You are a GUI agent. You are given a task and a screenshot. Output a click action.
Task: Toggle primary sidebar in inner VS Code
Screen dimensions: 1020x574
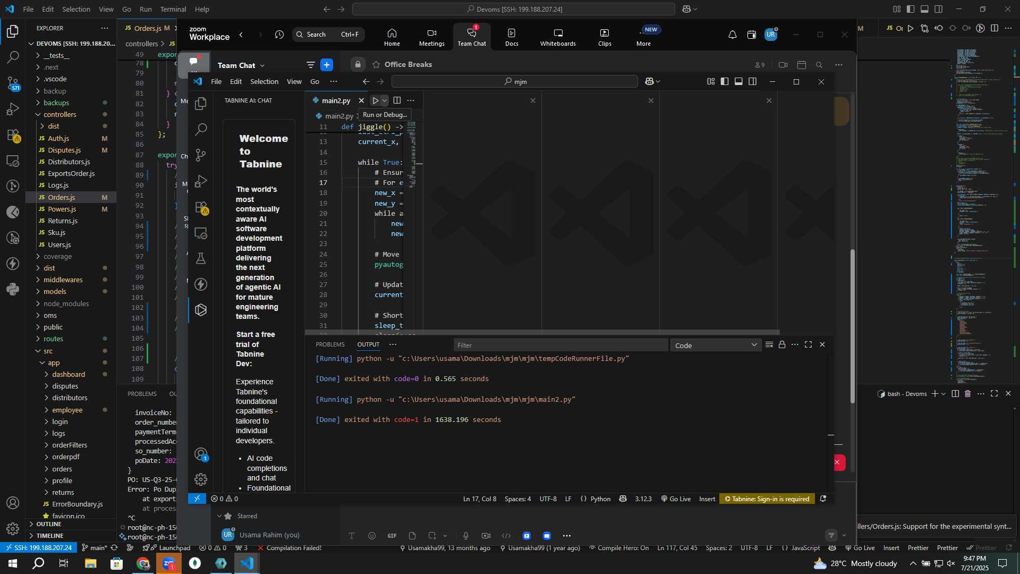click(x=725, y=81)
